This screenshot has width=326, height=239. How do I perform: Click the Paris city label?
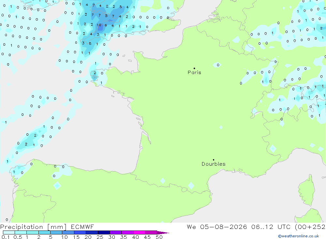[194, 72]
